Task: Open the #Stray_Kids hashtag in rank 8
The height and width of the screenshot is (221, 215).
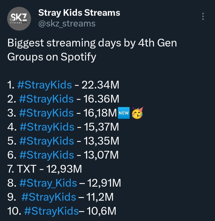Action: pyautogui.click(x=48, y=183)
